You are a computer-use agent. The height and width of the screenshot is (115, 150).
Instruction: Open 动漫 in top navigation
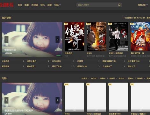coord(49,5)
